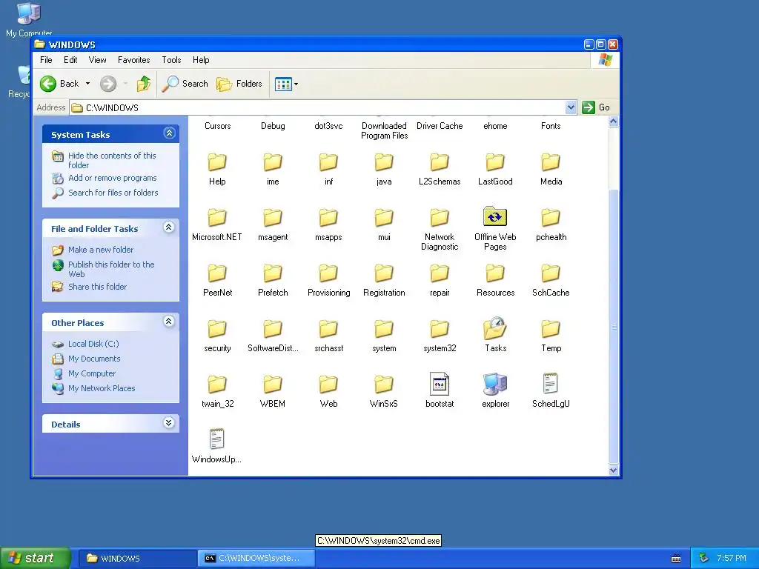
Task: Switch to WINDOWS taskbar button
Action: 136,559
